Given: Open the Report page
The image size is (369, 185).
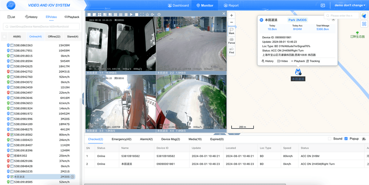Looking at the screenshot, I should [231, 6].
